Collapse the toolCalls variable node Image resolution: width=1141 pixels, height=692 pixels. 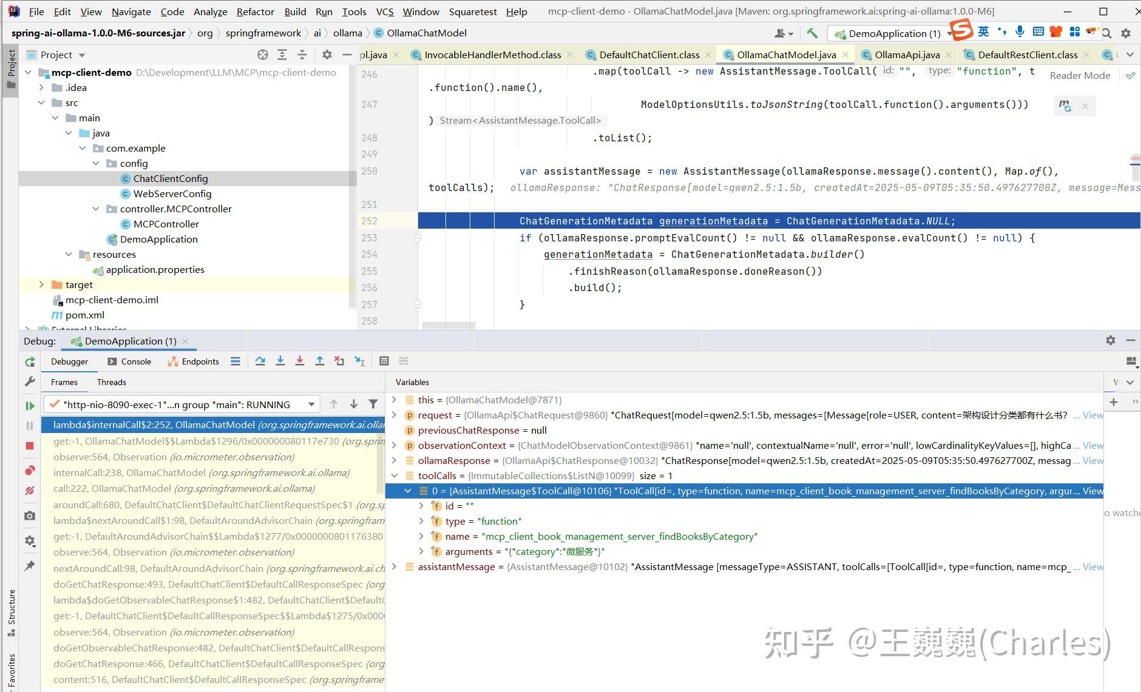pos(395,475)
